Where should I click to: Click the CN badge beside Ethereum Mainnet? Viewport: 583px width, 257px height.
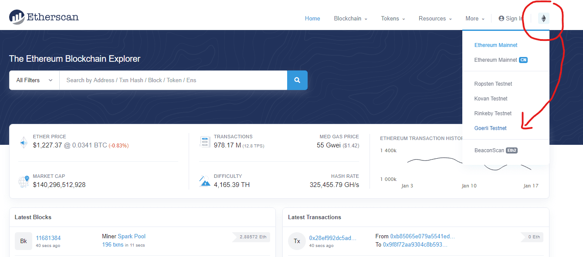[x=523, y=60]
